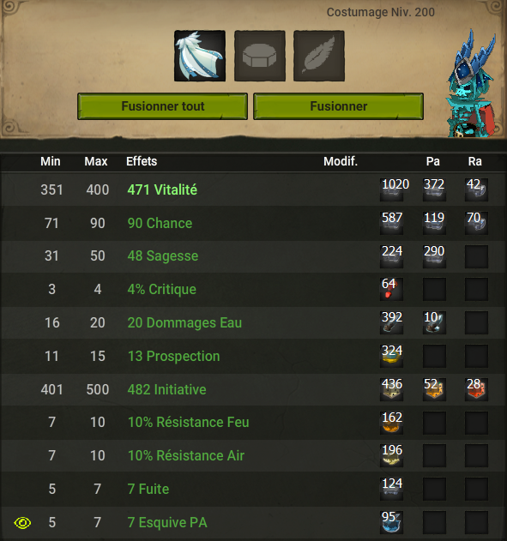Image resolution: width=507 pixels, height=541 pixels.
Task: Click the Modif. column header
Action: tap(341, 161)
